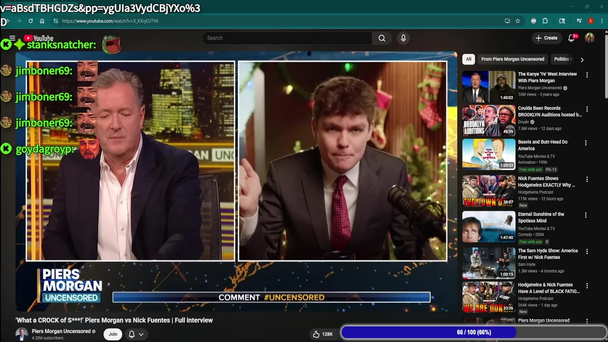
Task: Open the ABP ad blocker extension
Action: point(533,21)
